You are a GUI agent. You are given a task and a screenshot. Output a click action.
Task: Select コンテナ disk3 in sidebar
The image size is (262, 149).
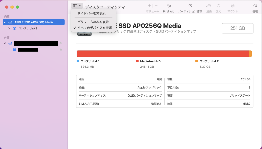click(x=28, y=28)
